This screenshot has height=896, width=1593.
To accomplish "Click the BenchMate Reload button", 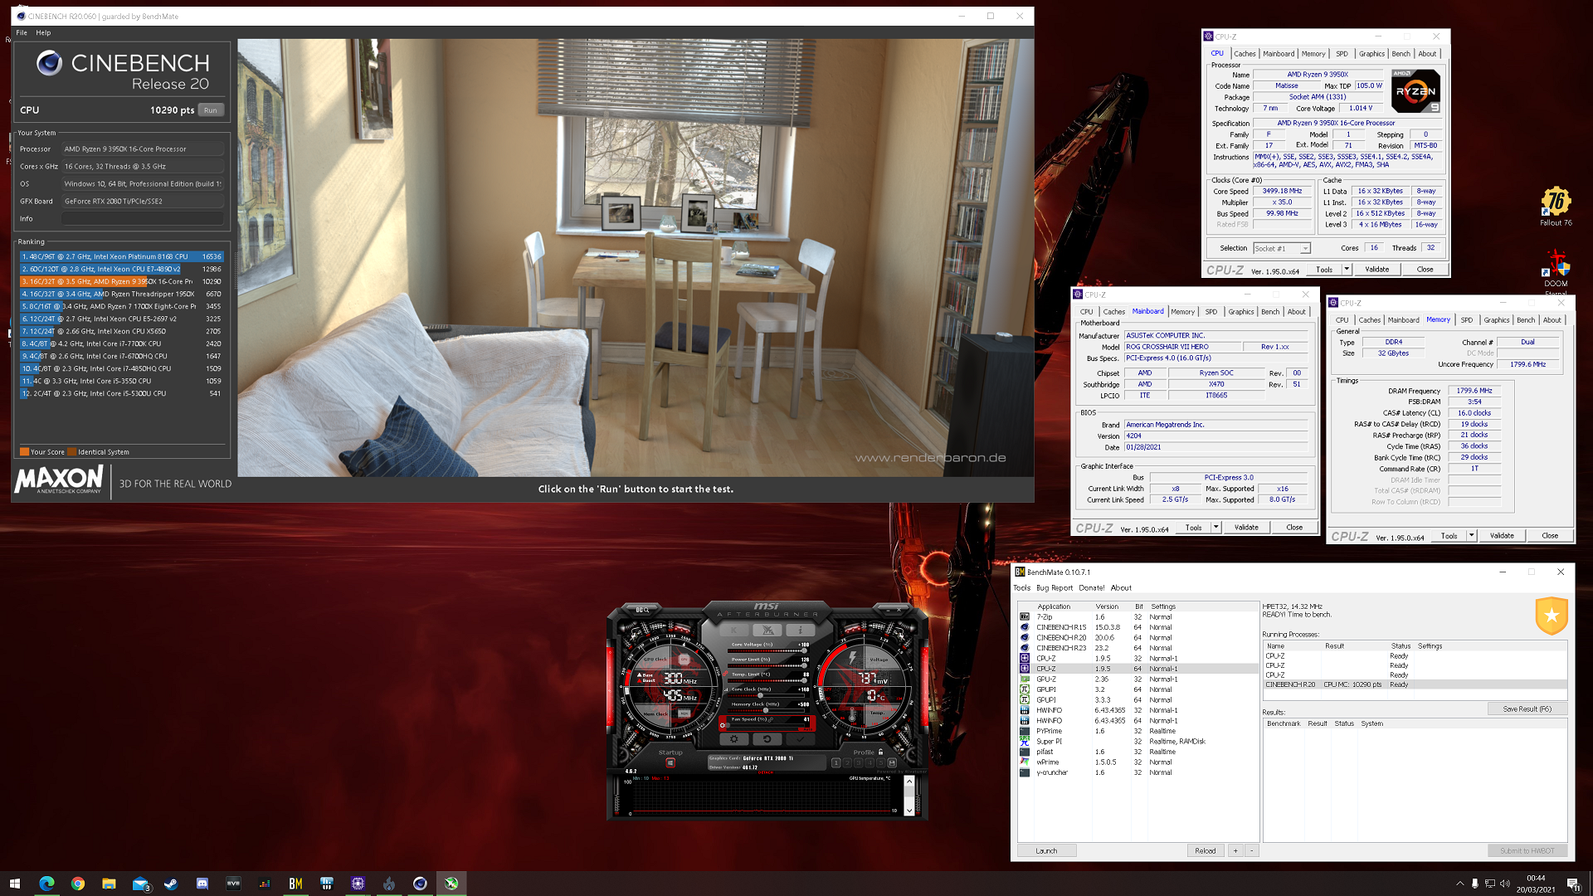I will pos(1205,850).
